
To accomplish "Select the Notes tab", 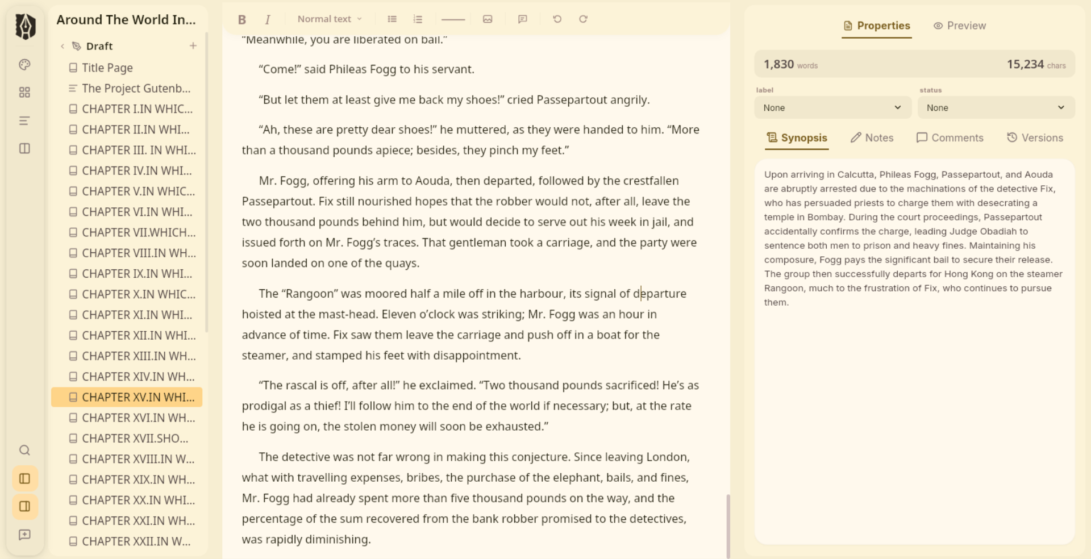I will point(872,138).
